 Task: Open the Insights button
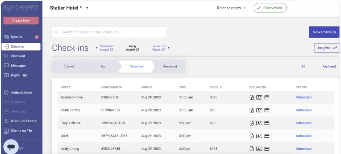click(326, 48)
